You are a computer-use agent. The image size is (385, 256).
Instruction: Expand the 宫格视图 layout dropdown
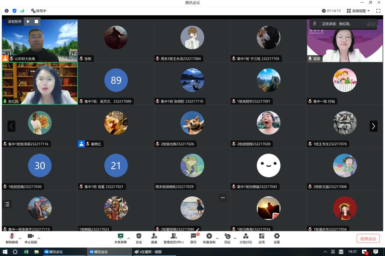(358, 11)
